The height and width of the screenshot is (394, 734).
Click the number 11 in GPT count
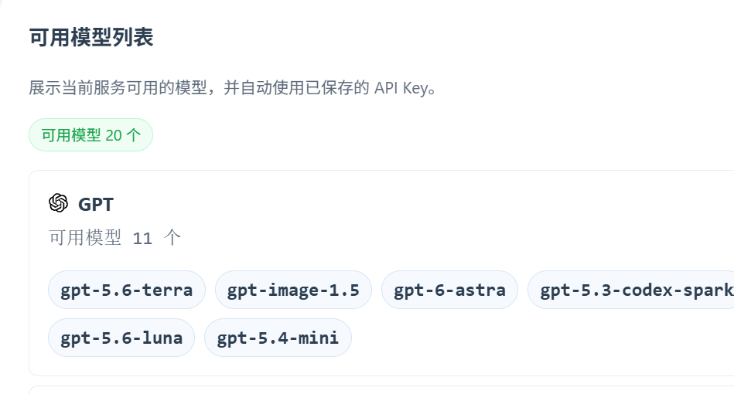pos(142,239)
